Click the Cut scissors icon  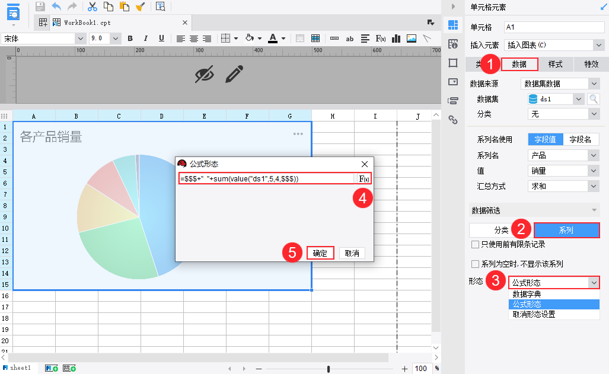[93, 7]
